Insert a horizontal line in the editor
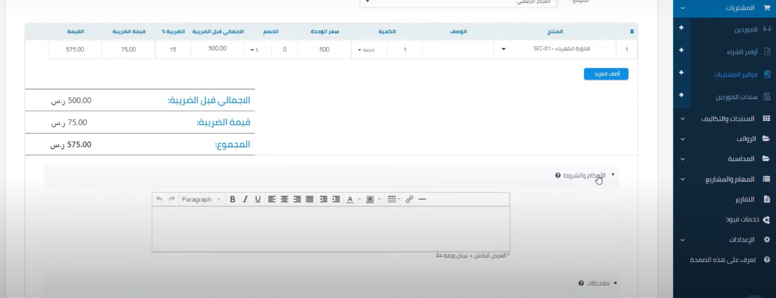776x298 pixels. click(x=423, y=199)
